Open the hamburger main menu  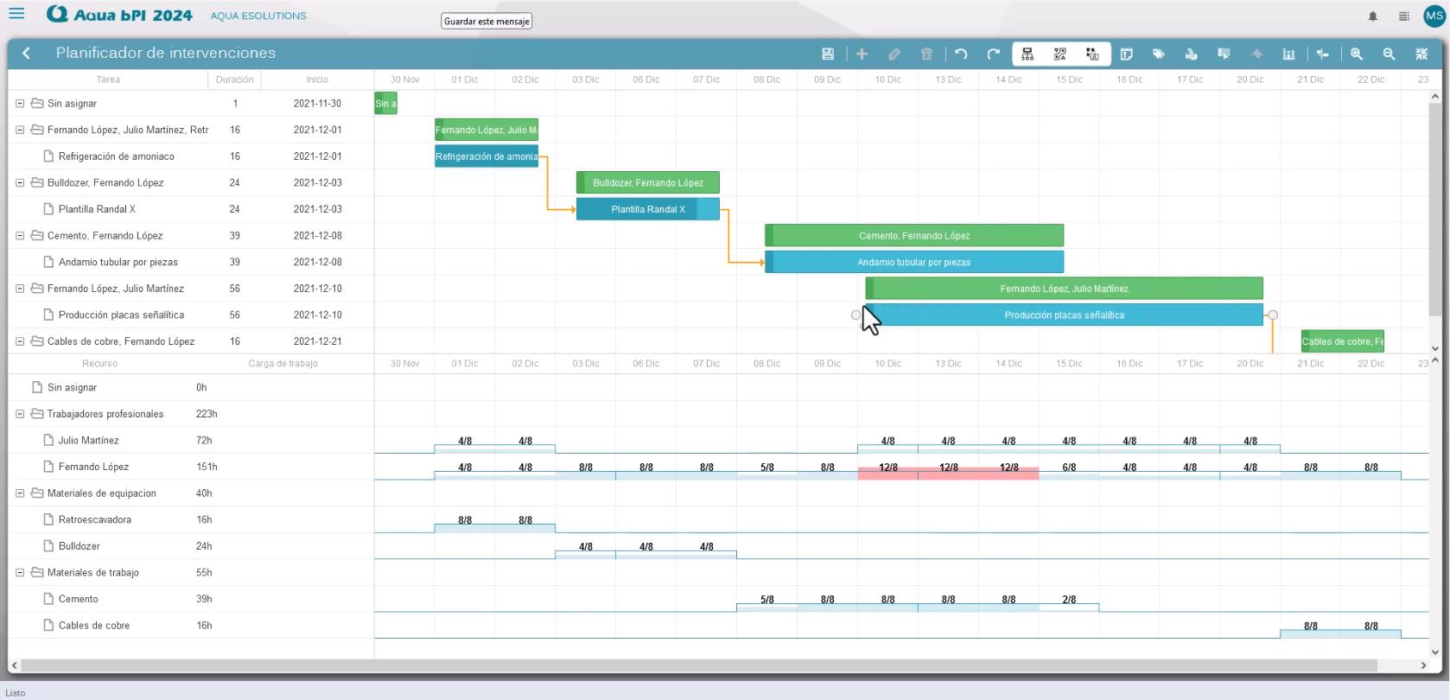point(16,14)
